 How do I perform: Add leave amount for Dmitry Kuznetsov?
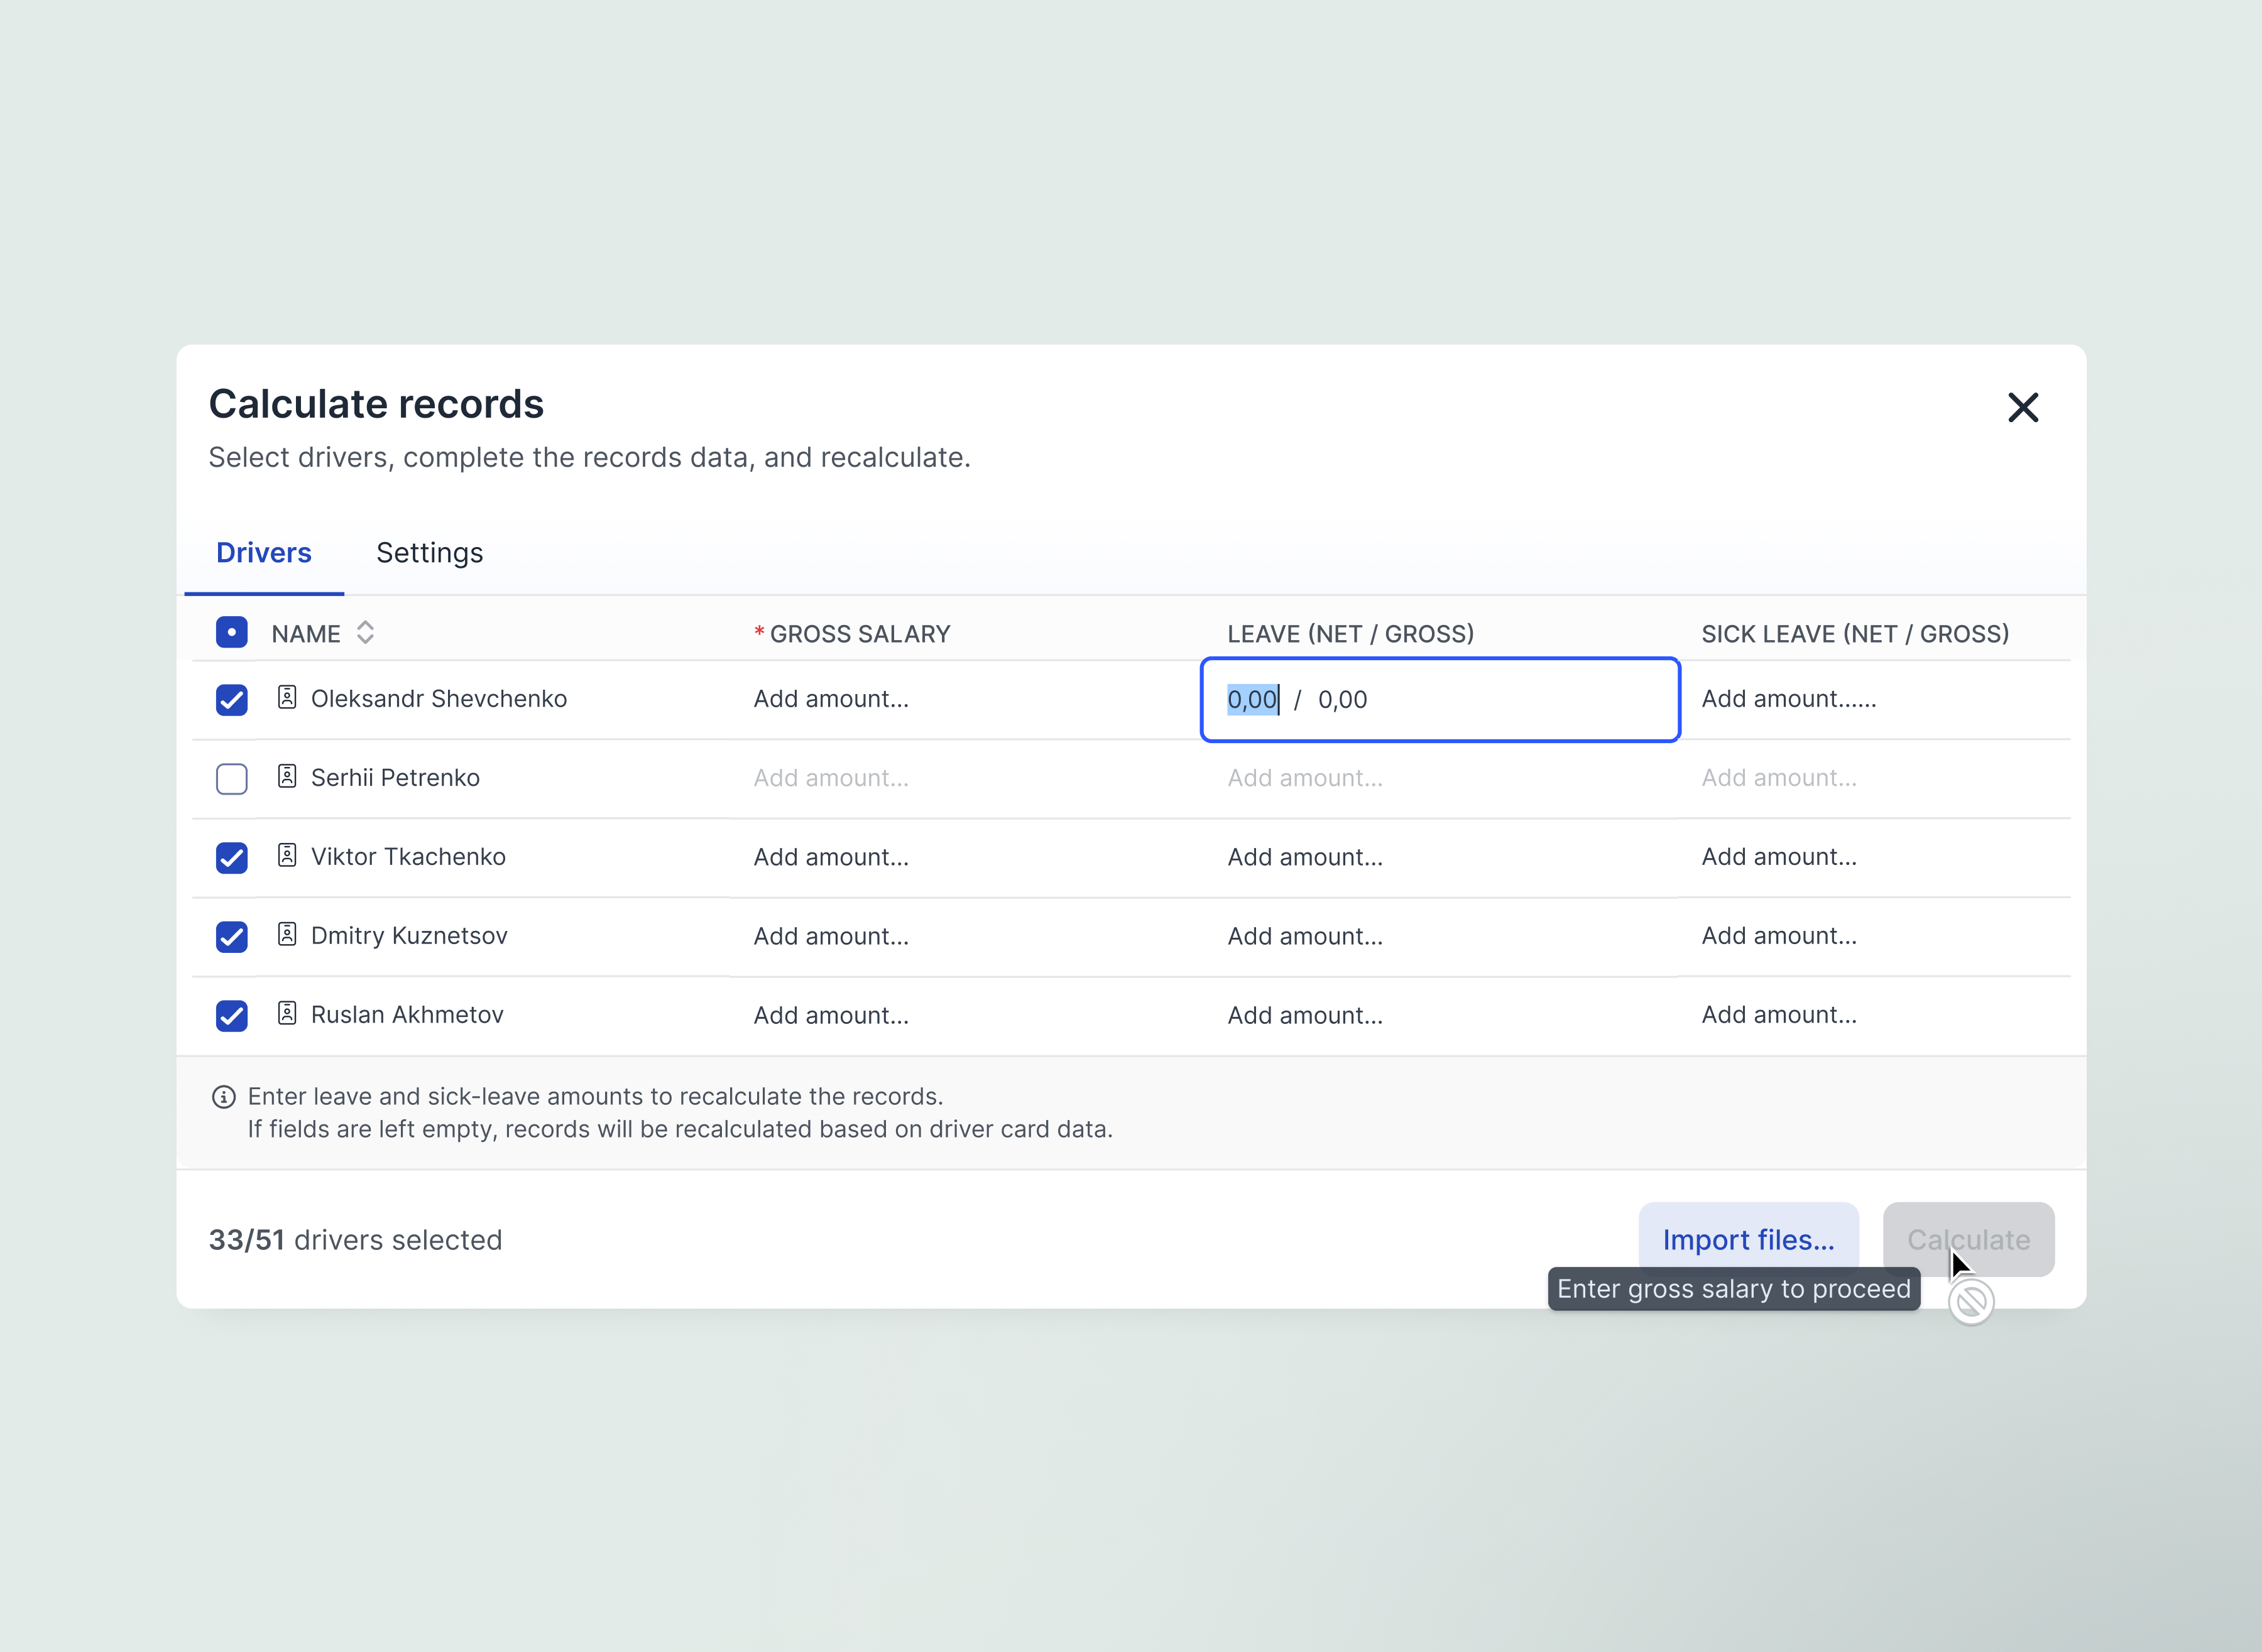[1306, 936]
